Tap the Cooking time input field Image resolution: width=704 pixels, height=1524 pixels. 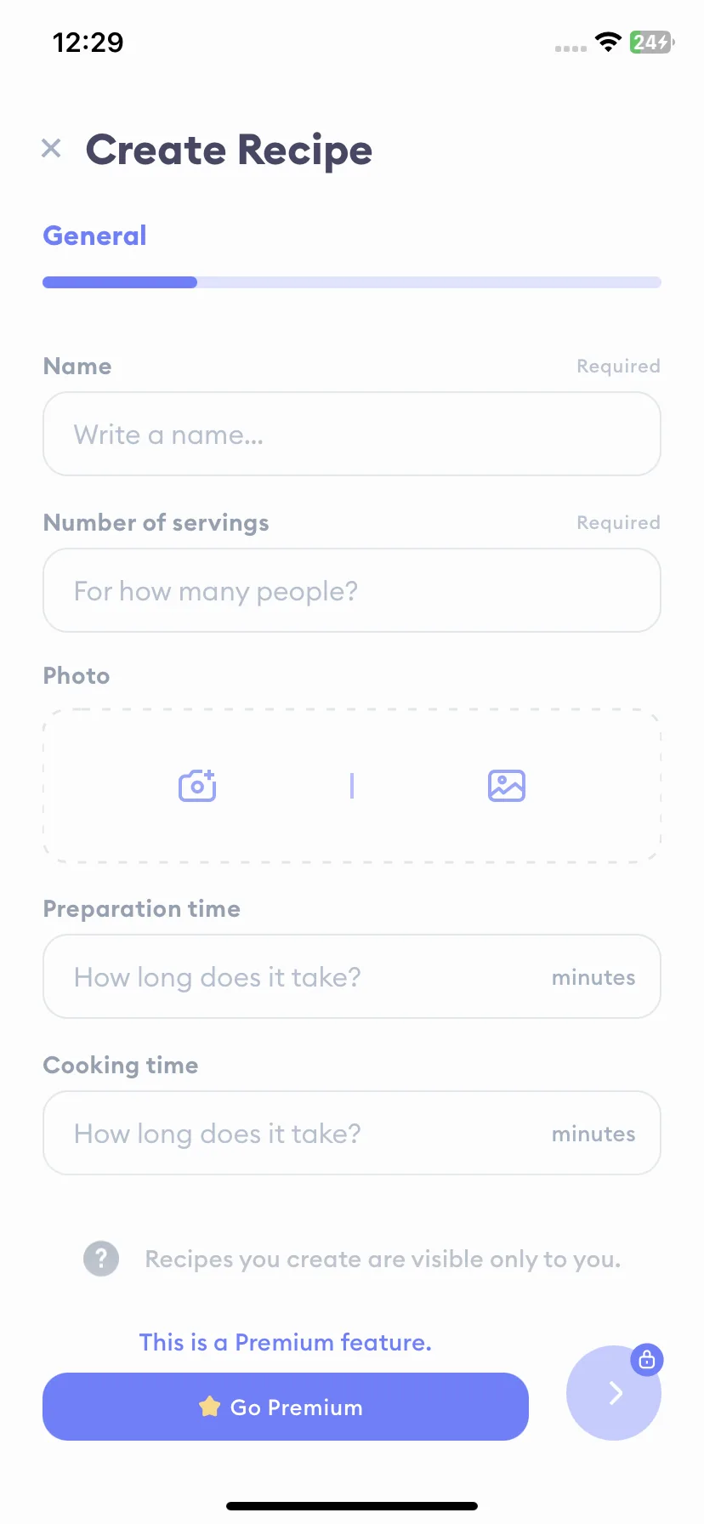point(352,1133)
